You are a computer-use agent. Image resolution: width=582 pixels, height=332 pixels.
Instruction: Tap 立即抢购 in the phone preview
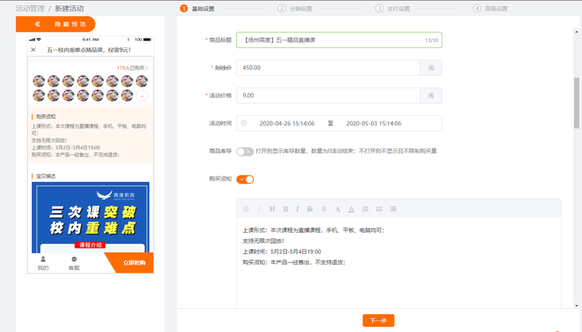click(x=133, y=263)
